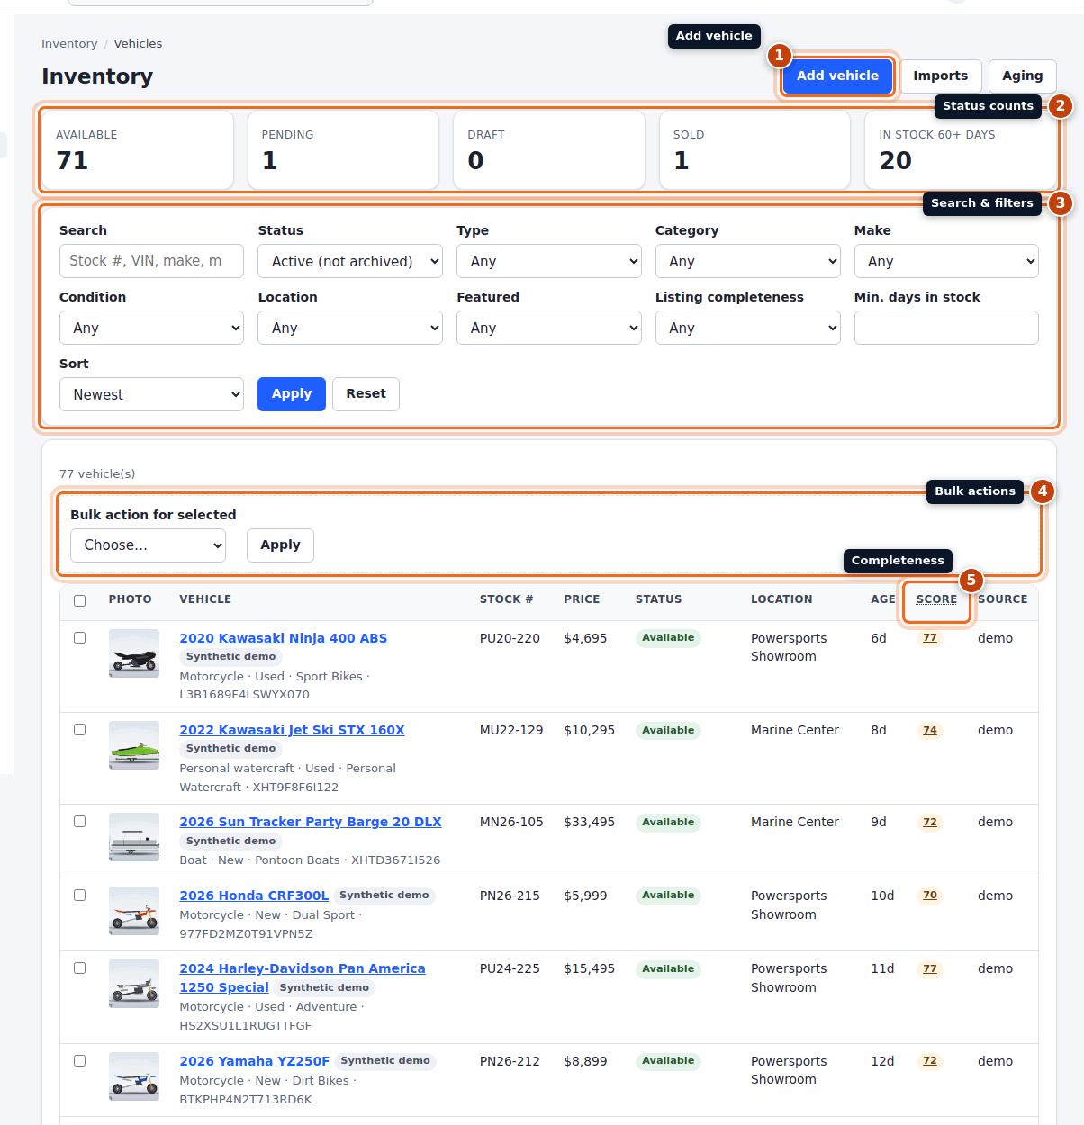Click stock number MU22-129
Viewport: 1084px width, 1125px height.
pos(511,730)
